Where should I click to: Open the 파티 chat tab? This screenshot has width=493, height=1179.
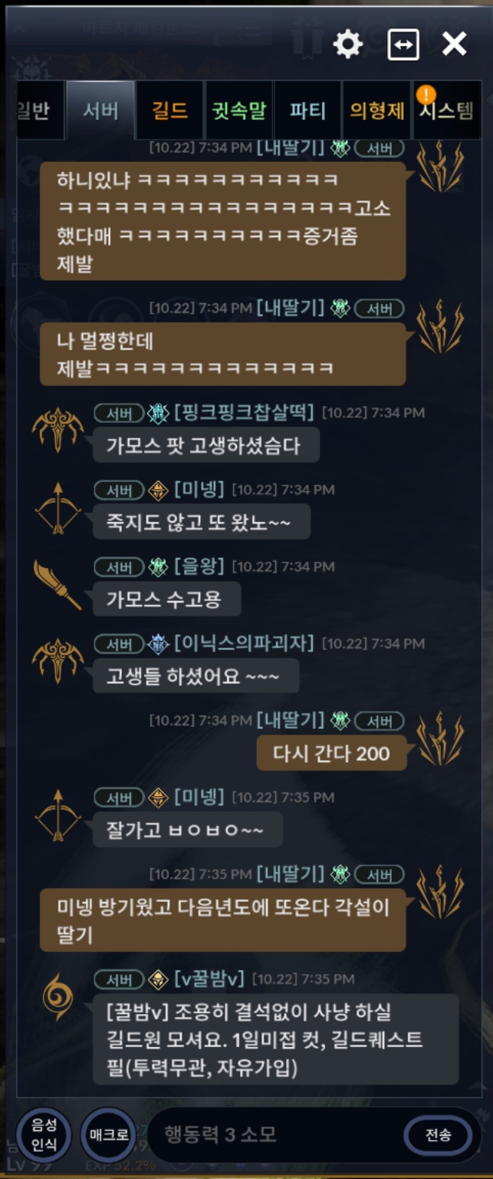(308, 111)
